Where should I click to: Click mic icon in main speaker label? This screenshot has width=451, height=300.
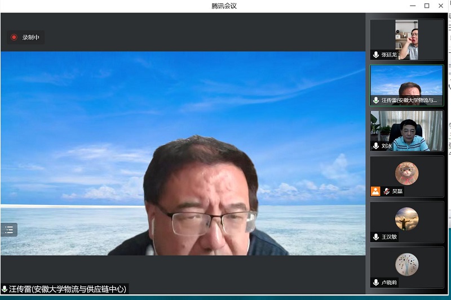[x=5, y=289]
